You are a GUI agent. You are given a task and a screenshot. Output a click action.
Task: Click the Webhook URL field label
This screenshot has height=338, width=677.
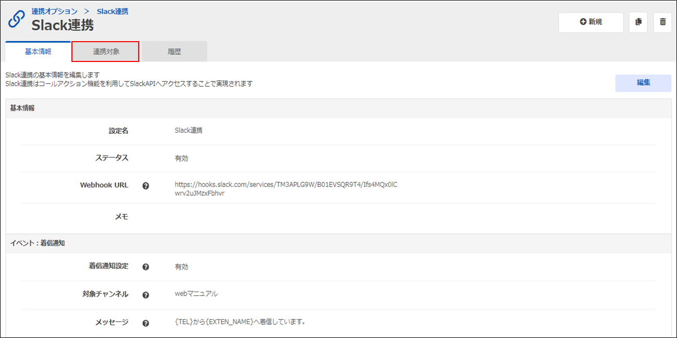pyautogui.click(x=104, y=185)
